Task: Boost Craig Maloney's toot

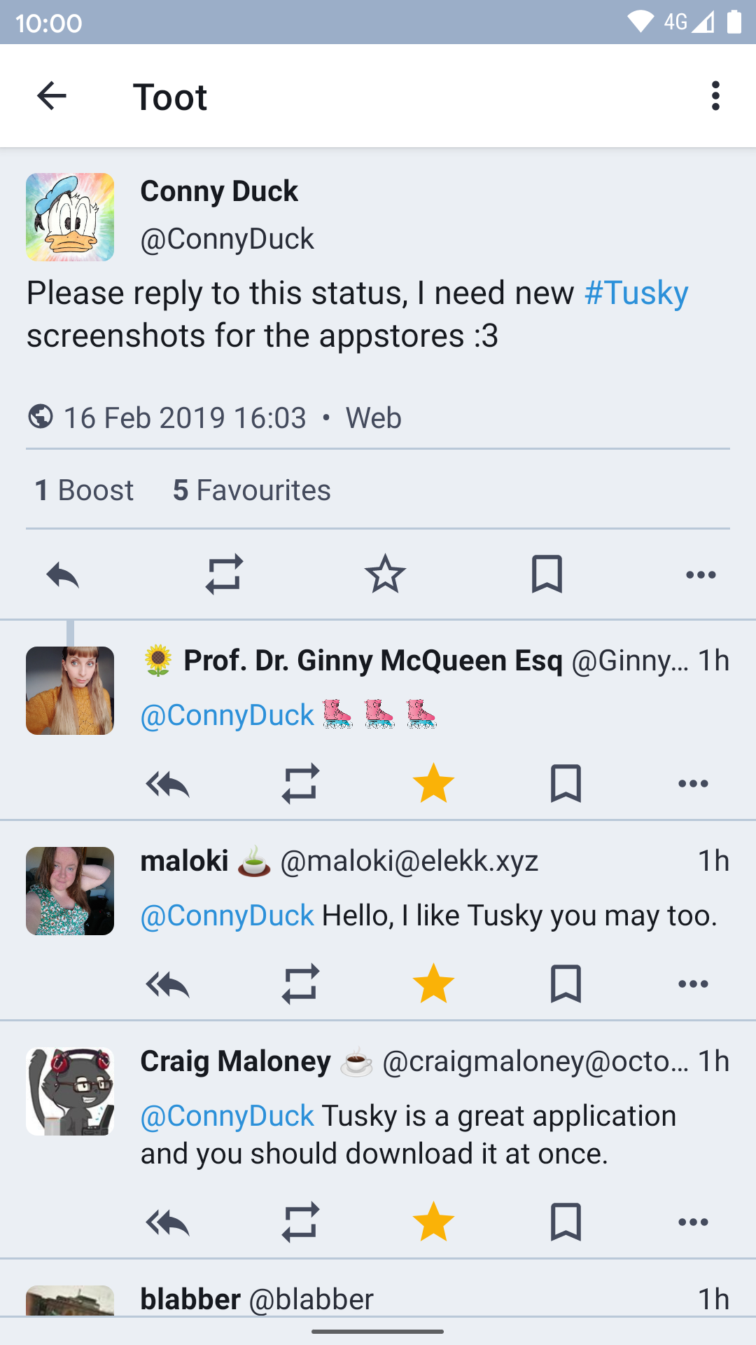Action: [300, 1222]
